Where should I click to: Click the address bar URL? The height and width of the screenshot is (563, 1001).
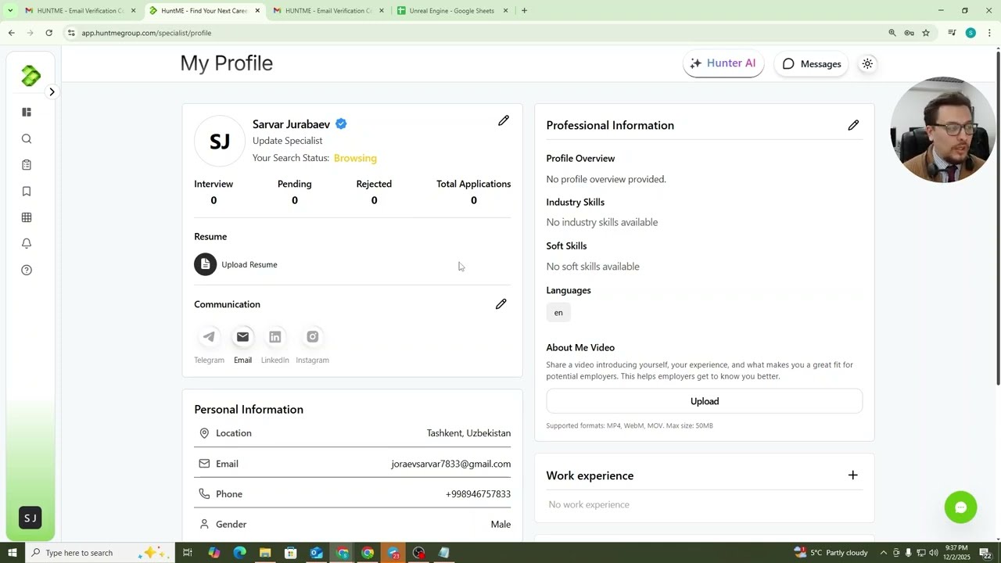click(x=146, y=33)
